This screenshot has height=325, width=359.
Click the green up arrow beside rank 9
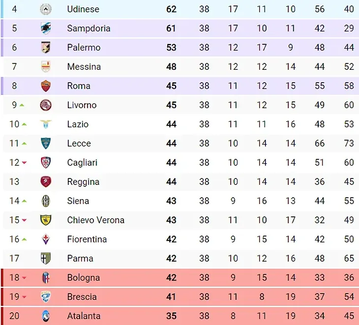pos(23,105)
